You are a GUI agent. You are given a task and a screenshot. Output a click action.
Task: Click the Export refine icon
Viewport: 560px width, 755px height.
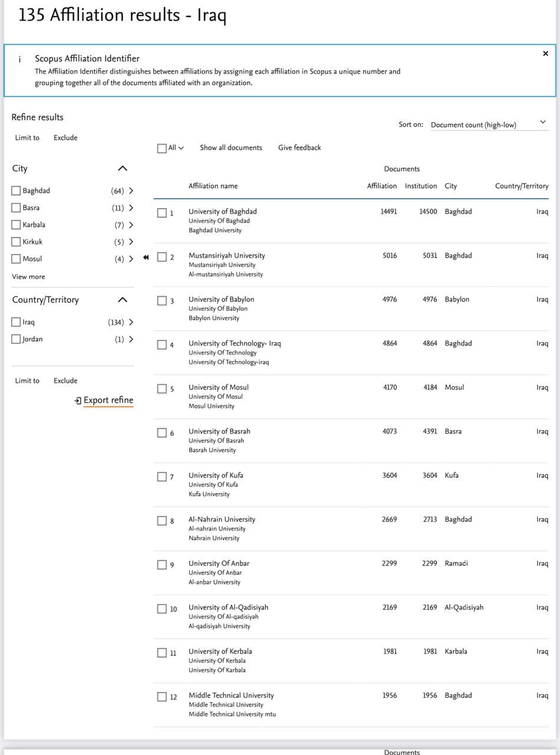click(78, 401)
